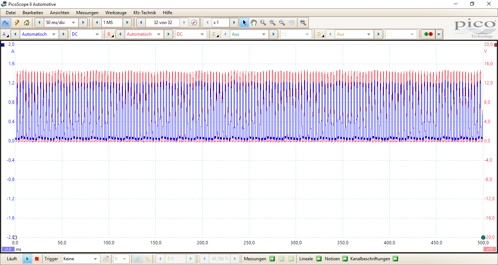
Task: Start capture with green play button
Action: pos(27,259)
